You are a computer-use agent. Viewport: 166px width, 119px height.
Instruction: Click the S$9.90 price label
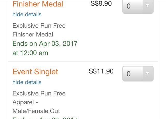tap(101, 3)
